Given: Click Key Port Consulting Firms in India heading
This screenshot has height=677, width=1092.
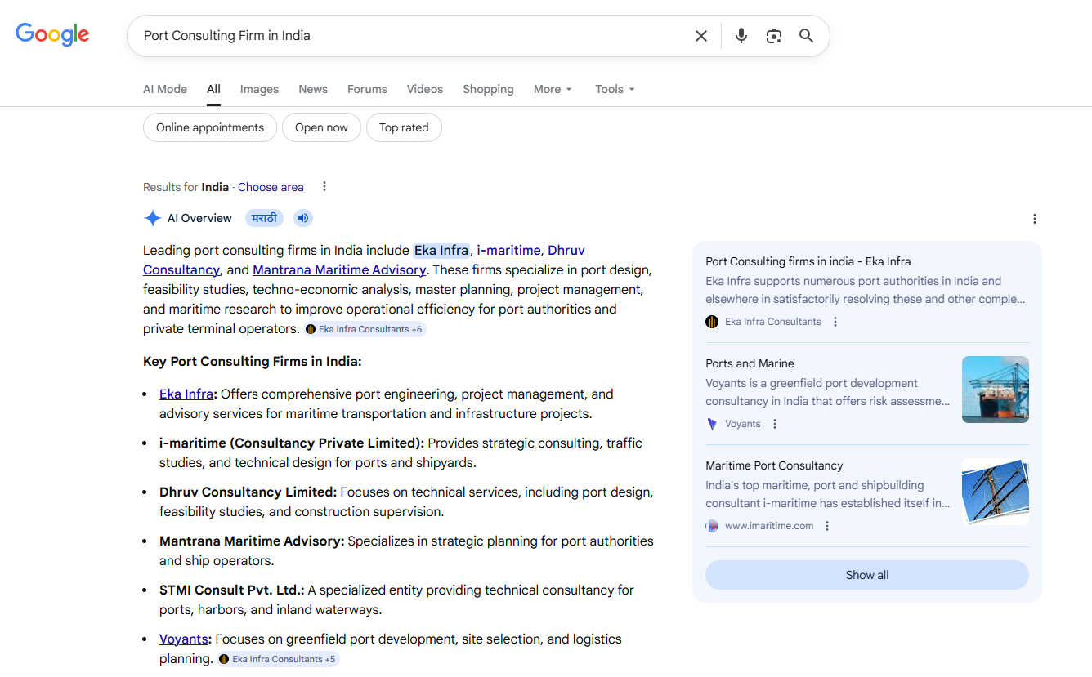Looking at the screenshot, I should point(252,361).
